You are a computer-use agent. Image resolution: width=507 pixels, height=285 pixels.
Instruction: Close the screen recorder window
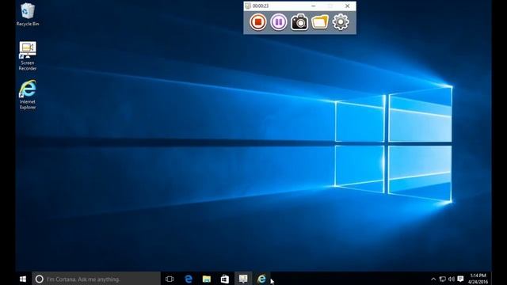347,6
